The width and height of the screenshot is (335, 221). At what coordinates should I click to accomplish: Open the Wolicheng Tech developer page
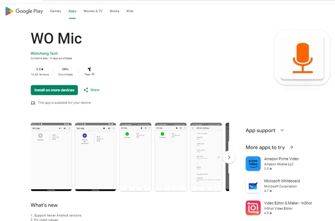click(44, 54)
